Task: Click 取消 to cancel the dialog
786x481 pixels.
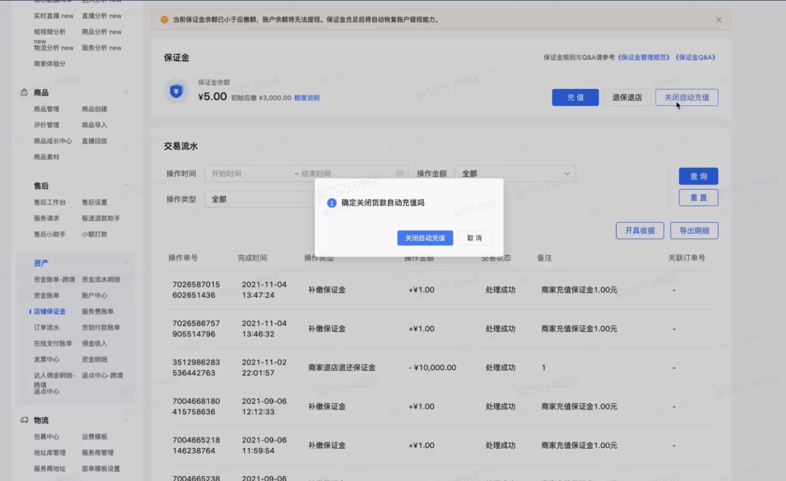Action: click(x=474, y=238)
